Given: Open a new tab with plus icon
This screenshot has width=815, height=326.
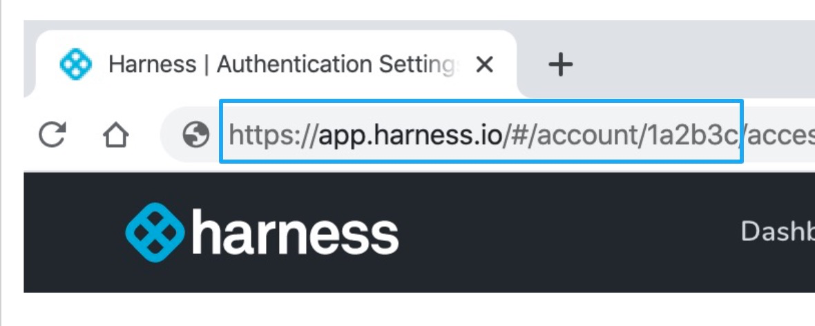Looking at the screenshot, I should pyautogui.click(x=560, y=65).
